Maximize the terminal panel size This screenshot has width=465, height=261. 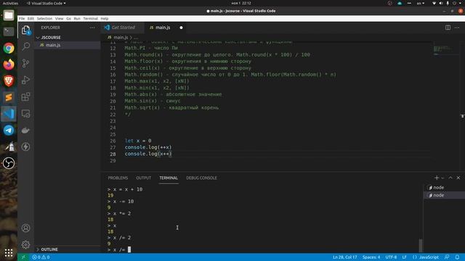point(450,178)
